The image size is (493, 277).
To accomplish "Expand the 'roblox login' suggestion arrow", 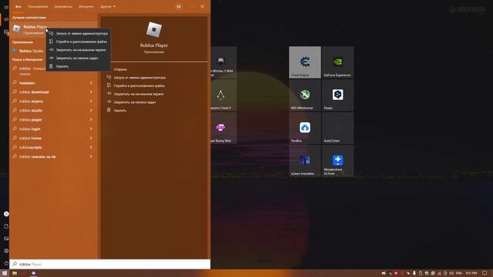I will coord(91,128).
